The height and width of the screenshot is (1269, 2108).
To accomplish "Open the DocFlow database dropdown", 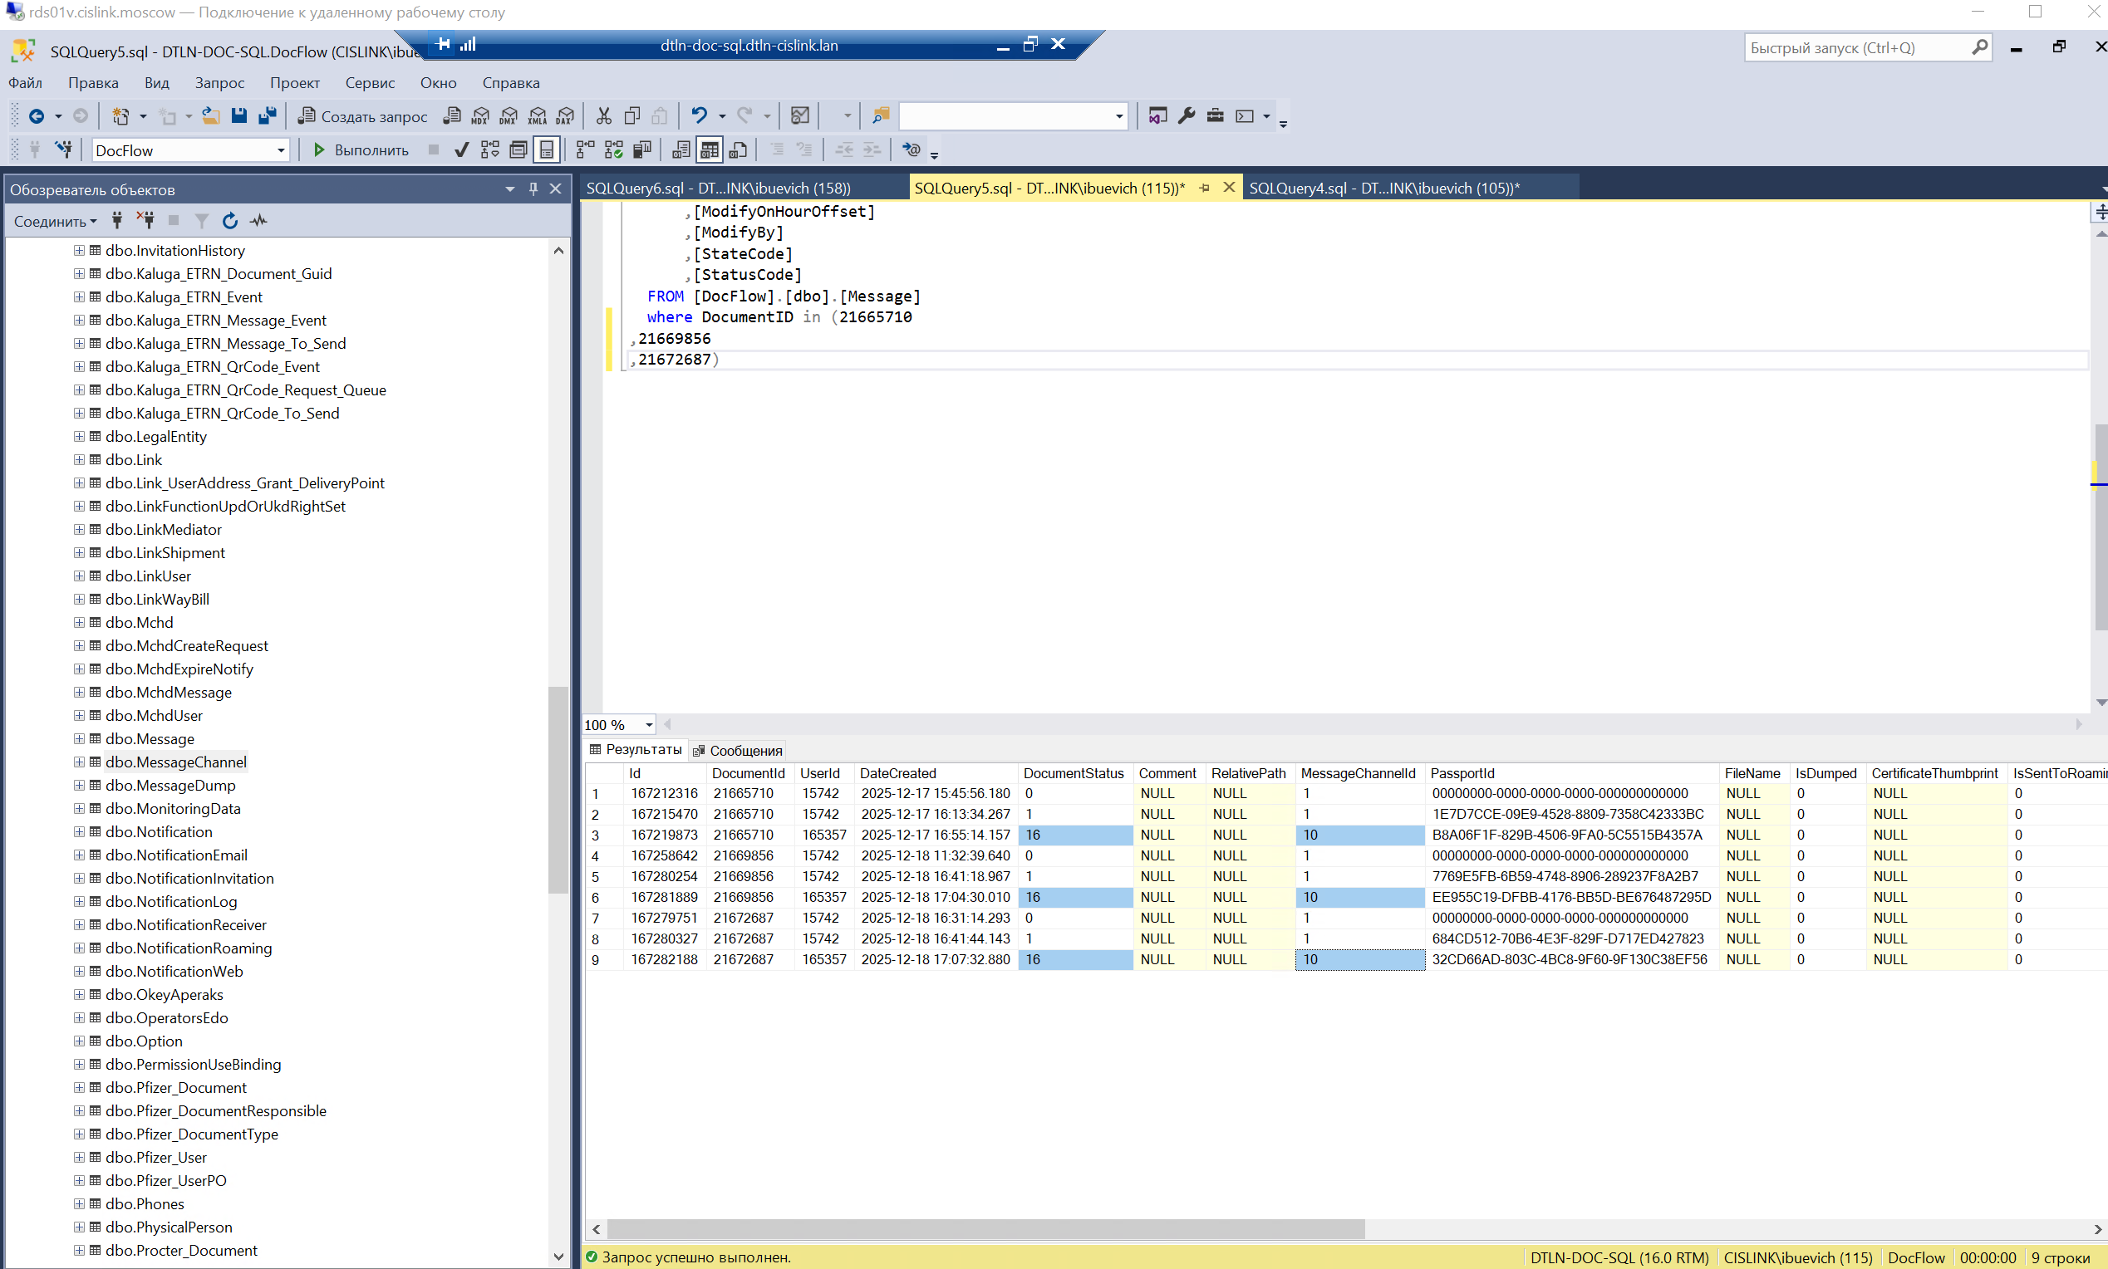I will 281,150.
